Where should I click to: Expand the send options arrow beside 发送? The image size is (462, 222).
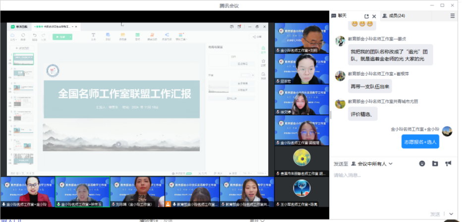pos(451,214)
